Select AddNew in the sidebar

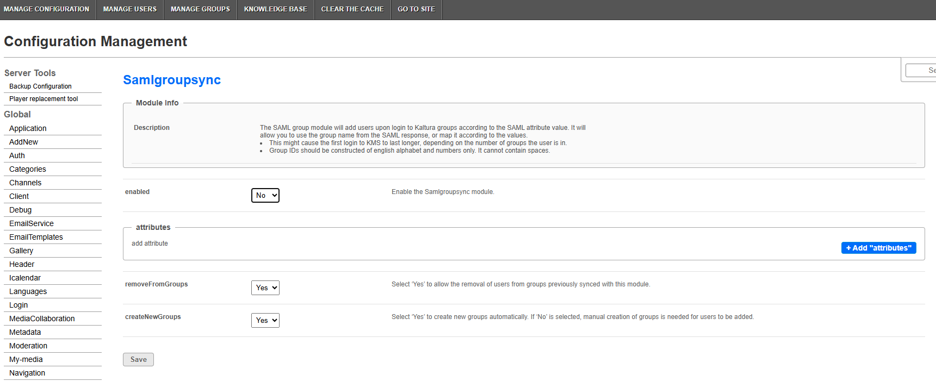pyautogui.click(x=23, y=142)
